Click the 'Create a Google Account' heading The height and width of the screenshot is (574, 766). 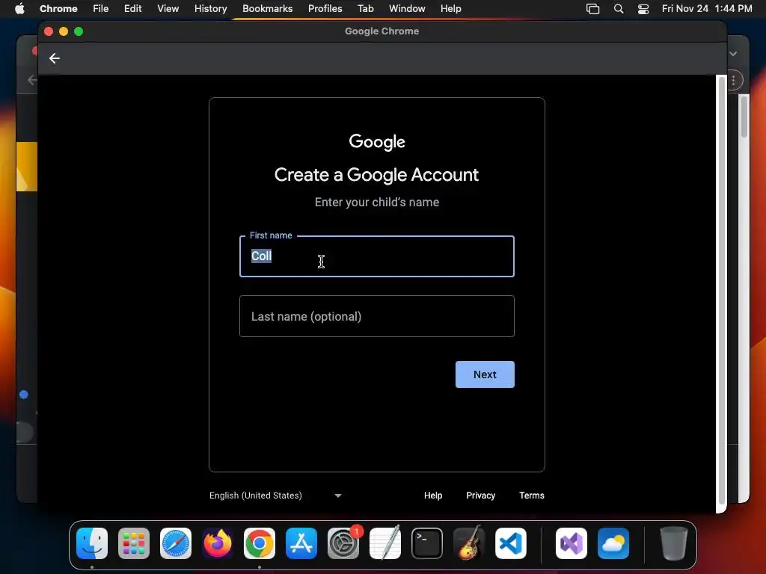coord(377,175)
